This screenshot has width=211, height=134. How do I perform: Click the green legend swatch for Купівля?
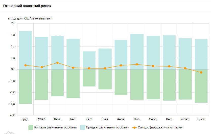tap(31, 127)
